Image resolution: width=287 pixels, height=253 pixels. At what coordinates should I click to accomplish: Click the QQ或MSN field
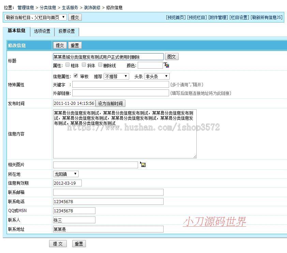click(74, 211)
